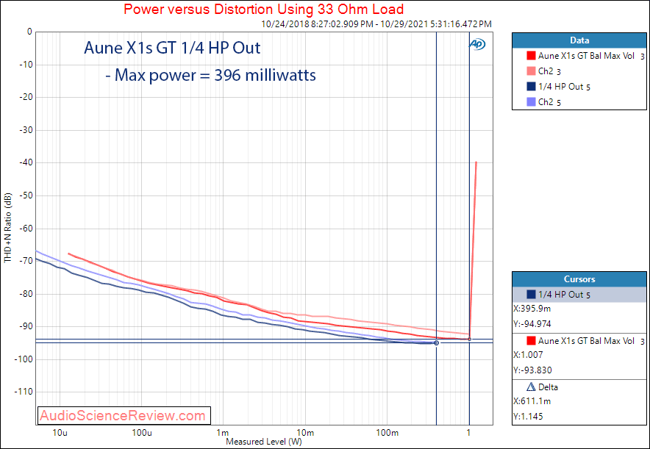650x449 pixels.
Task: Click the '100m' X-axis tick label
Action: (387, 433)
